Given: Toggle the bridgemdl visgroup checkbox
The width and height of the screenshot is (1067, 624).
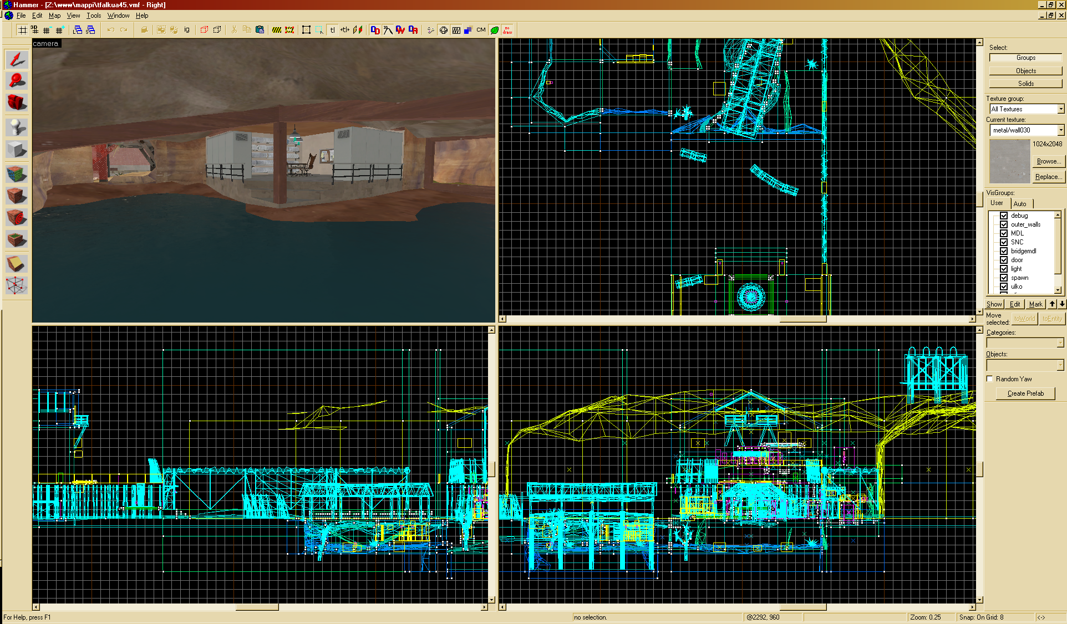Looking at the screenshot, I should pyautogui.click(x=1004, y=251).
